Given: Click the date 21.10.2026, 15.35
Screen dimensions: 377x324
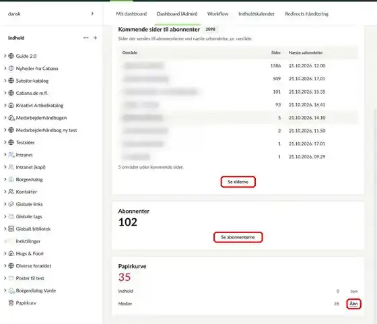Looking at the screenshot, I should coord(307,92).
